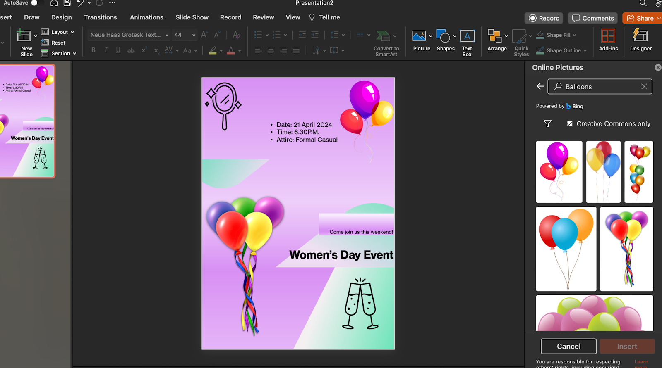Select the three-balloon purple thumbnail result
The width and height of the screenshot is (662, 368).
tap(559, 171)
